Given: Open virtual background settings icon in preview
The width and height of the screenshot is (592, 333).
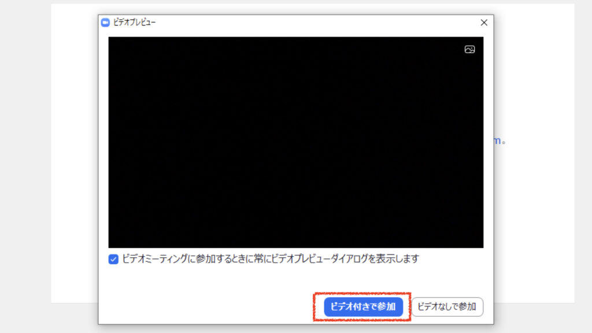Looking at the screenshot, I should (x=469, y=50).
